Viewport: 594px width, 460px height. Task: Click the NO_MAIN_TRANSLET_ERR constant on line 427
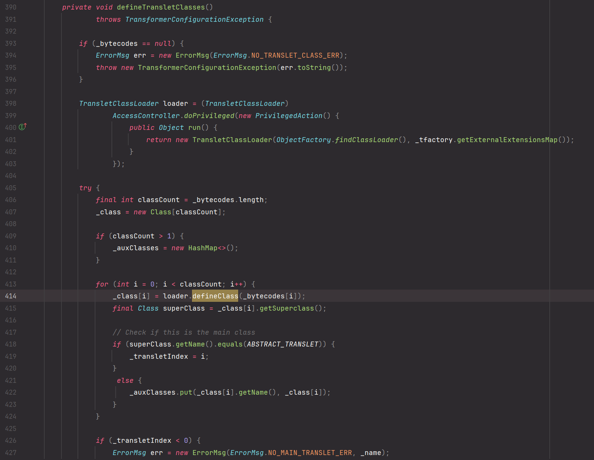310,453
